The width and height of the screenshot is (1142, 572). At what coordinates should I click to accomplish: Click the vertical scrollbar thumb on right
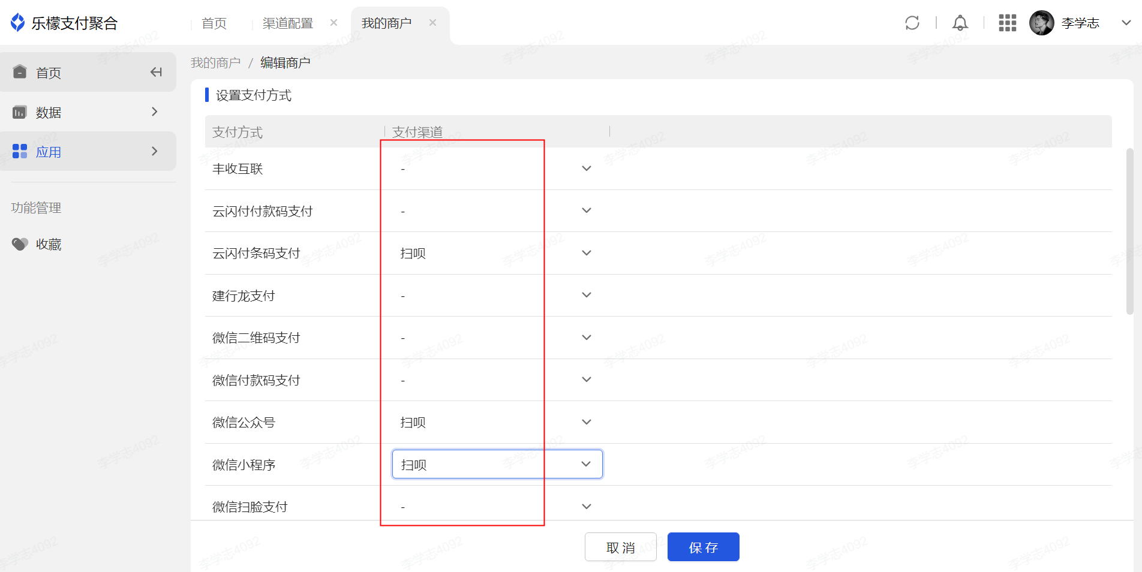click(x=1129, y=231)
